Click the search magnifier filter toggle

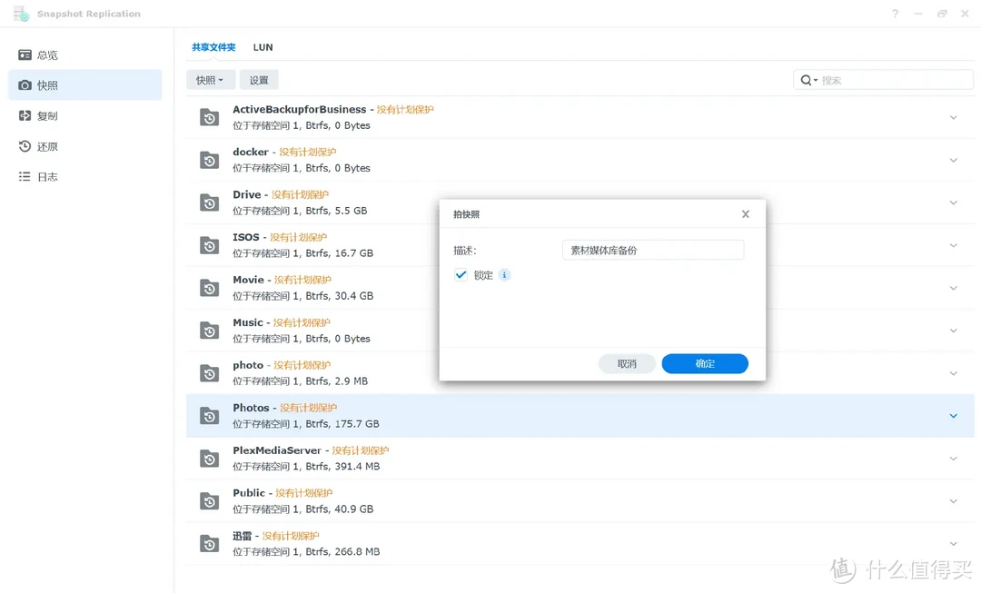[808, 79]
